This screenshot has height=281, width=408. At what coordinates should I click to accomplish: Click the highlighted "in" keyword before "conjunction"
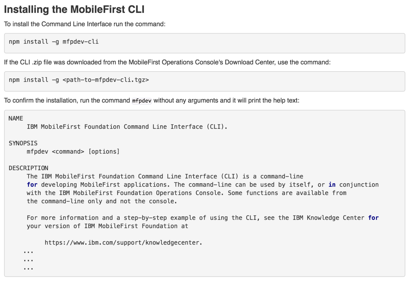[x=332, y=185]
